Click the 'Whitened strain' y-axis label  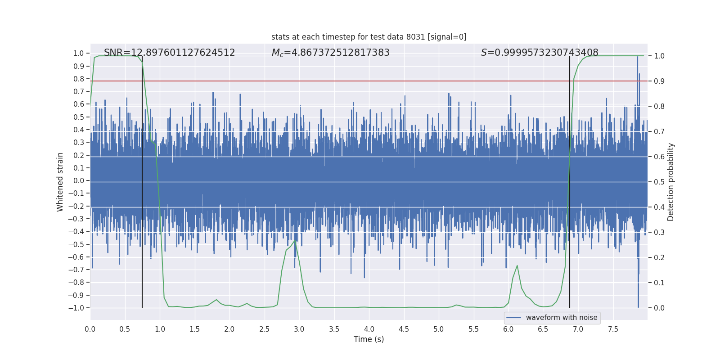(60, 182)
